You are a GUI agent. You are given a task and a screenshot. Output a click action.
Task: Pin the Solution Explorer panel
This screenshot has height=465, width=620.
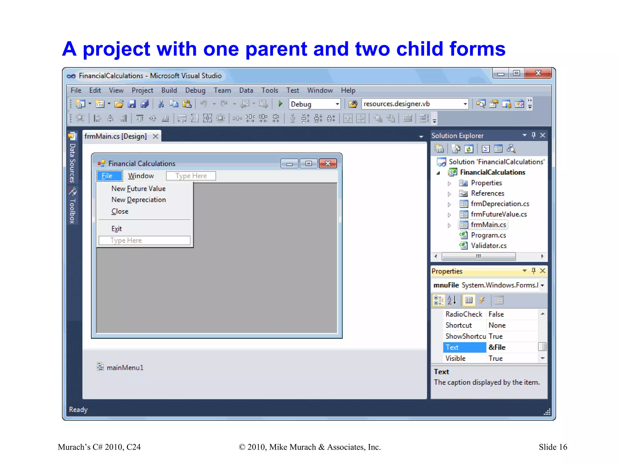[x=533, y=135]
